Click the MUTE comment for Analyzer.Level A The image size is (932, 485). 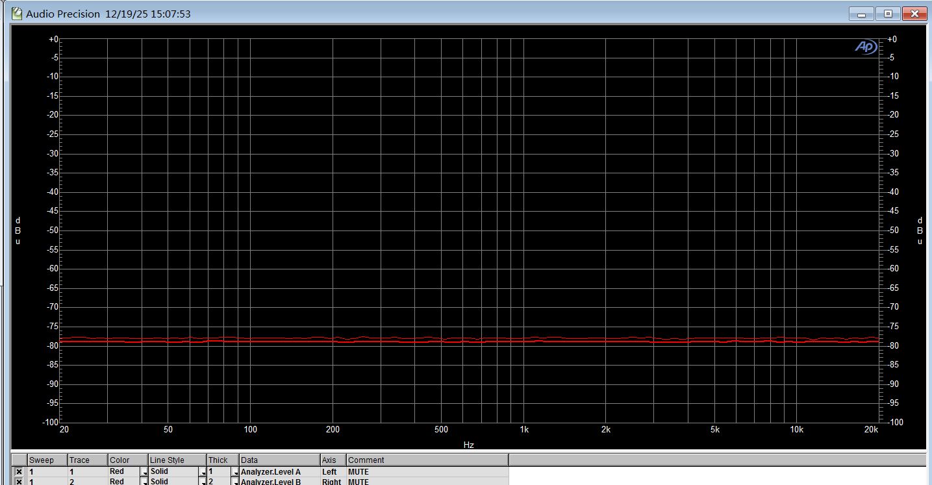pos(359,472)
